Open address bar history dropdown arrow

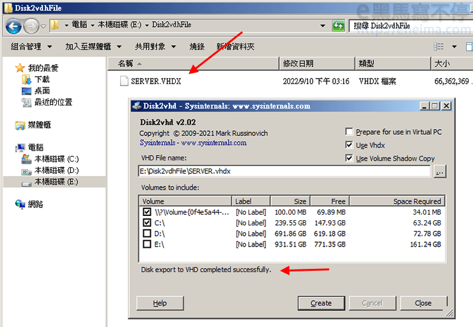tap(323, 26)
